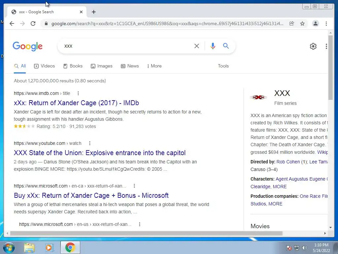
Task: Open the Rob Cohen director link
Action: 288,162
